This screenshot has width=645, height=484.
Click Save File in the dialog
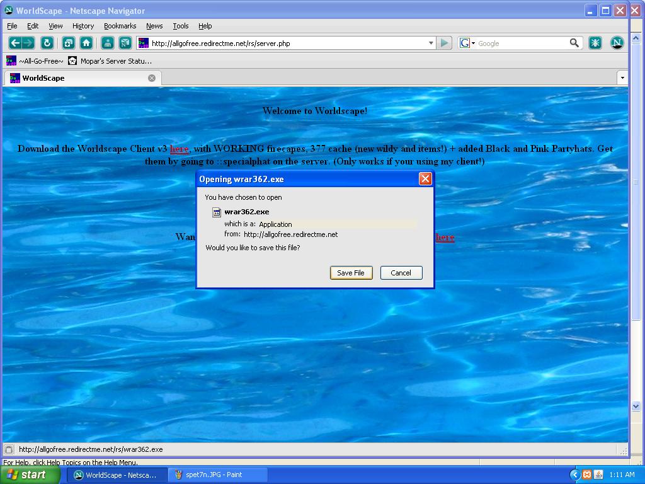351,273
